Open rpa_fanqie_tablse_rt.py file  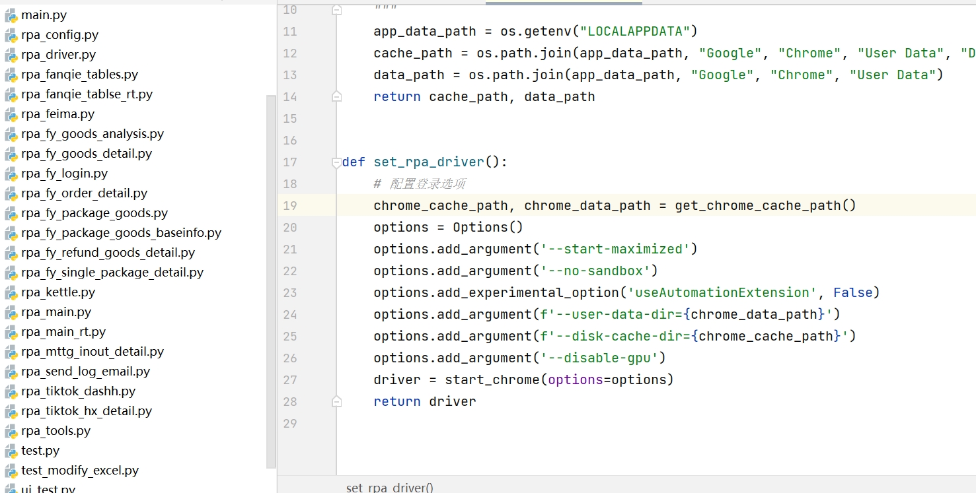coord(87,94)
